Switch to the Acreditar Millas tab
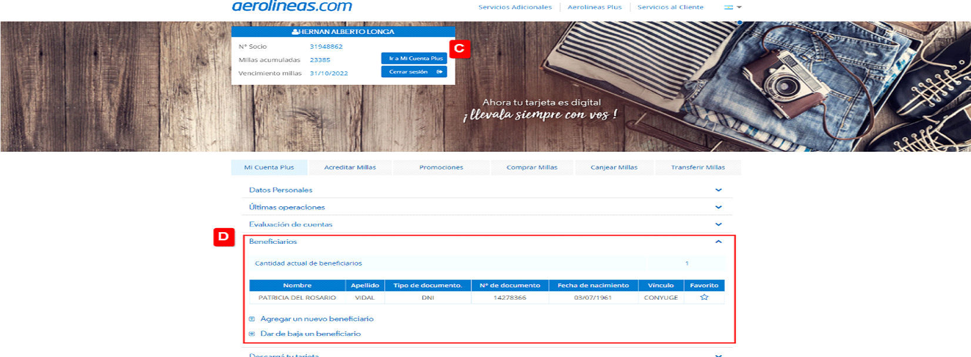971x357 pixels. 350,168
